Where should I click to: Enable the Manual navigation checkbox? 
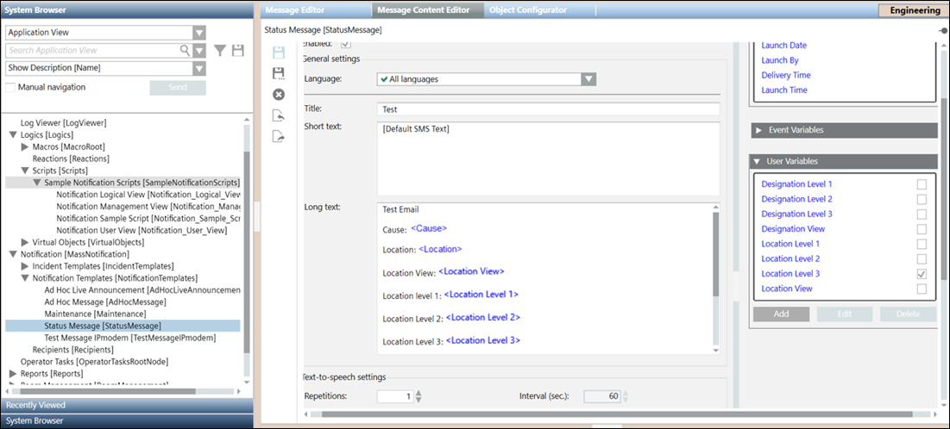[11, 87]
